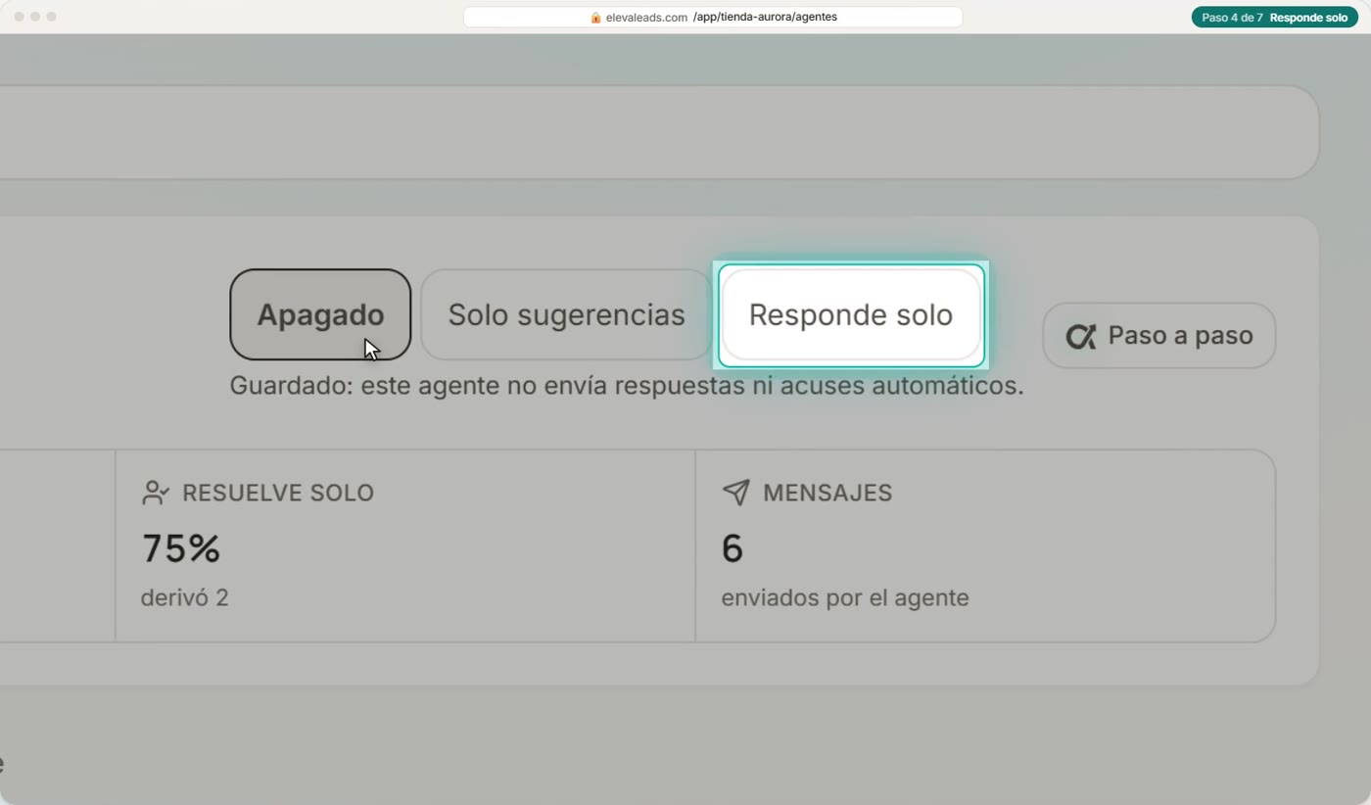Click the RESUELVE SOLO heading
1371x805 pixels.
[278, 493]
